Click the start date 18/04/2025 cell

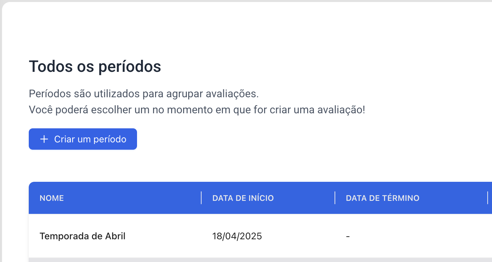pyautogui.click(x=237, y=236)
